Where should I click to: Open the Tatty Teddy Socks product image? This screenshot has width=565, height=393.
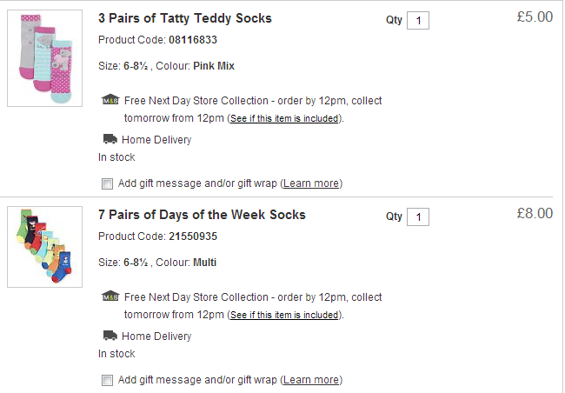[44, 58]
